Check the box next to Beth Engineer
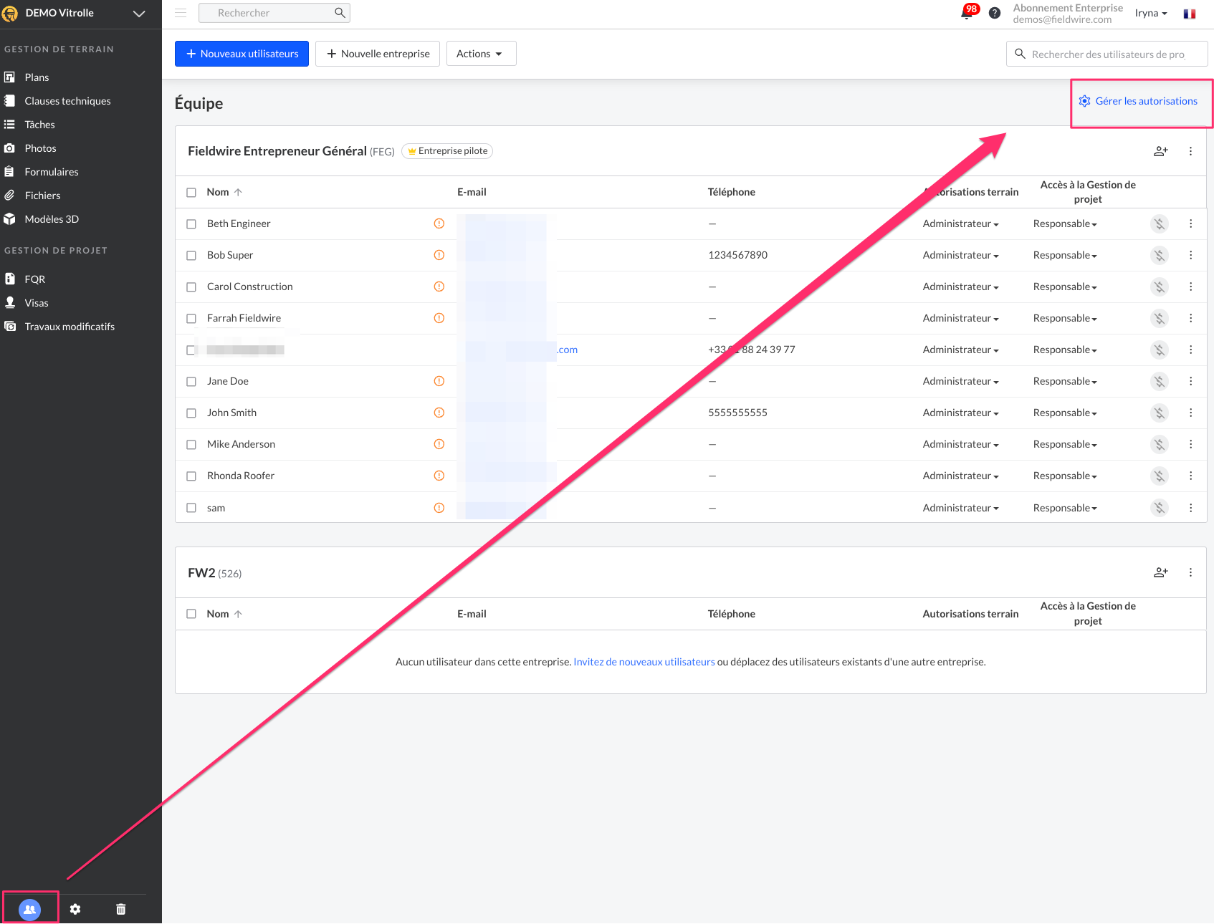The height and width of the screenshot is (924, 1214). coord(191,224)
